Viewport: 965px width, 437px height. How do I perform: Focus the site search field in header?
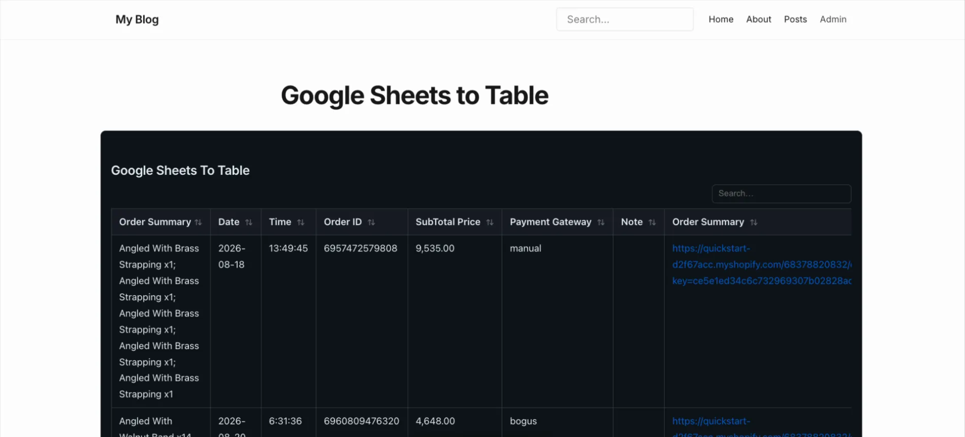(x=625, y=19)
